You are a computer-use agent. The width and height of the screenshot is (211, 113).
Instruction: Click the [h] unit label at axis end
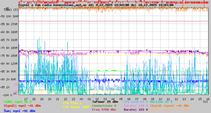pos(205,101)
